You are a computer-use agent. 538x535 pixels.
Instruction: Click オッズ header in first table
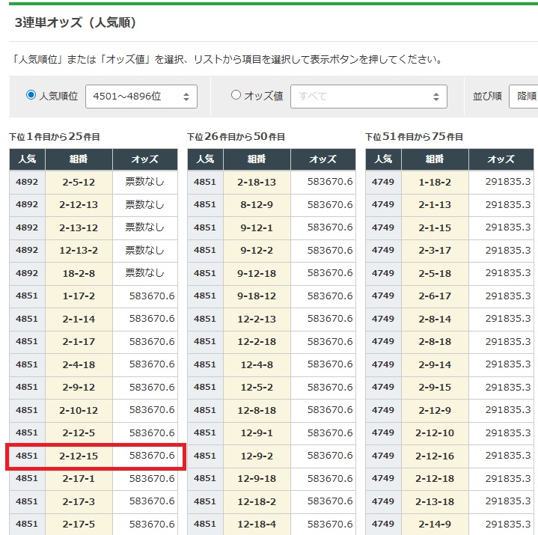(x=144, y=159)
